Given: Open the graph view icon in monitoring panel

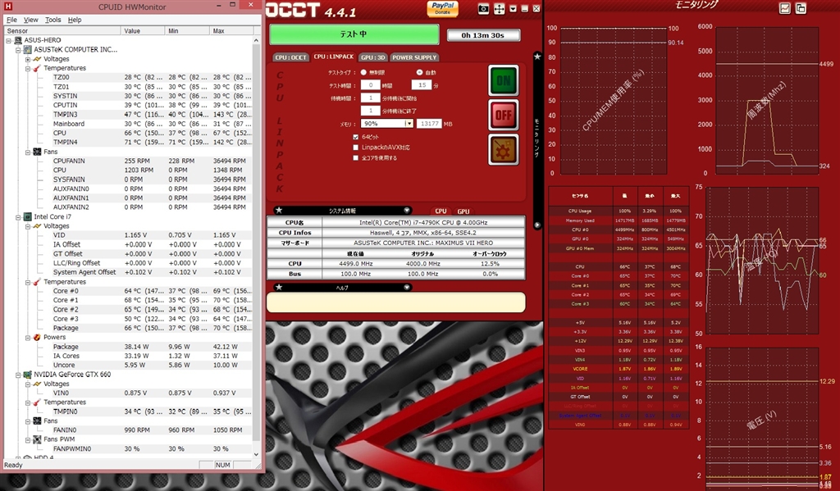Looking at the screenshot, I should tap(785, 8).
